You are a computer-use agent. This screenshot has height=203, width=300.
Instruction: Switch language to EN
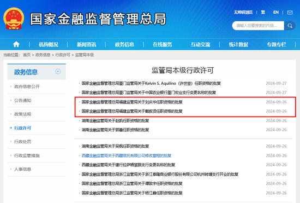(276, 13)
